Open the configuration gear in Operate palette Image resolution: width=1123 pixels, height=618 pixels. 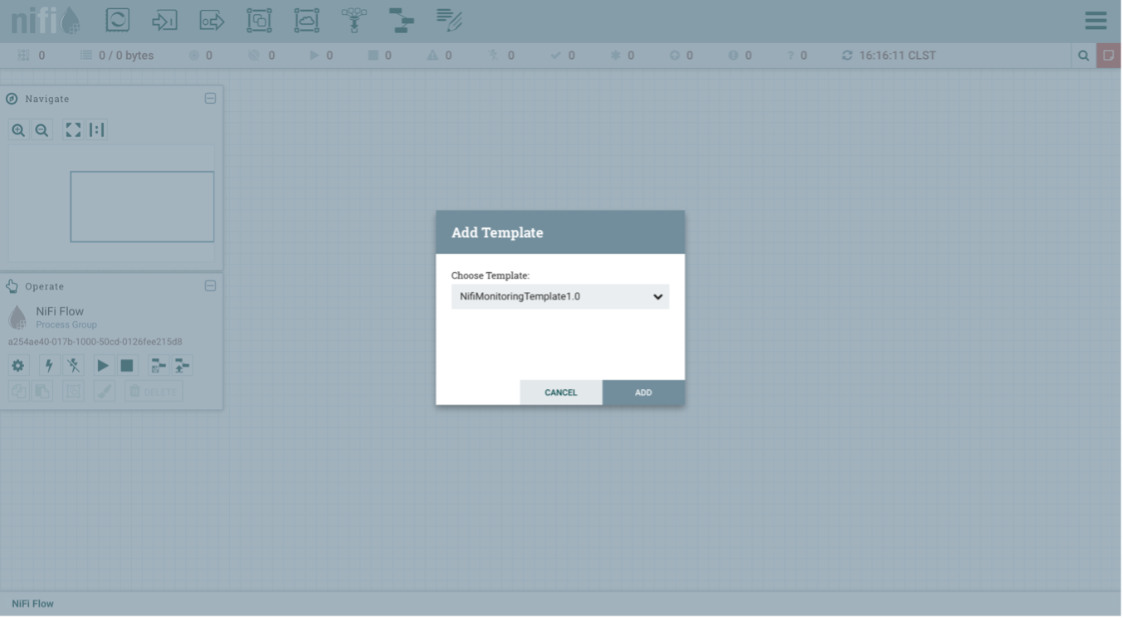tap(17, 365)
